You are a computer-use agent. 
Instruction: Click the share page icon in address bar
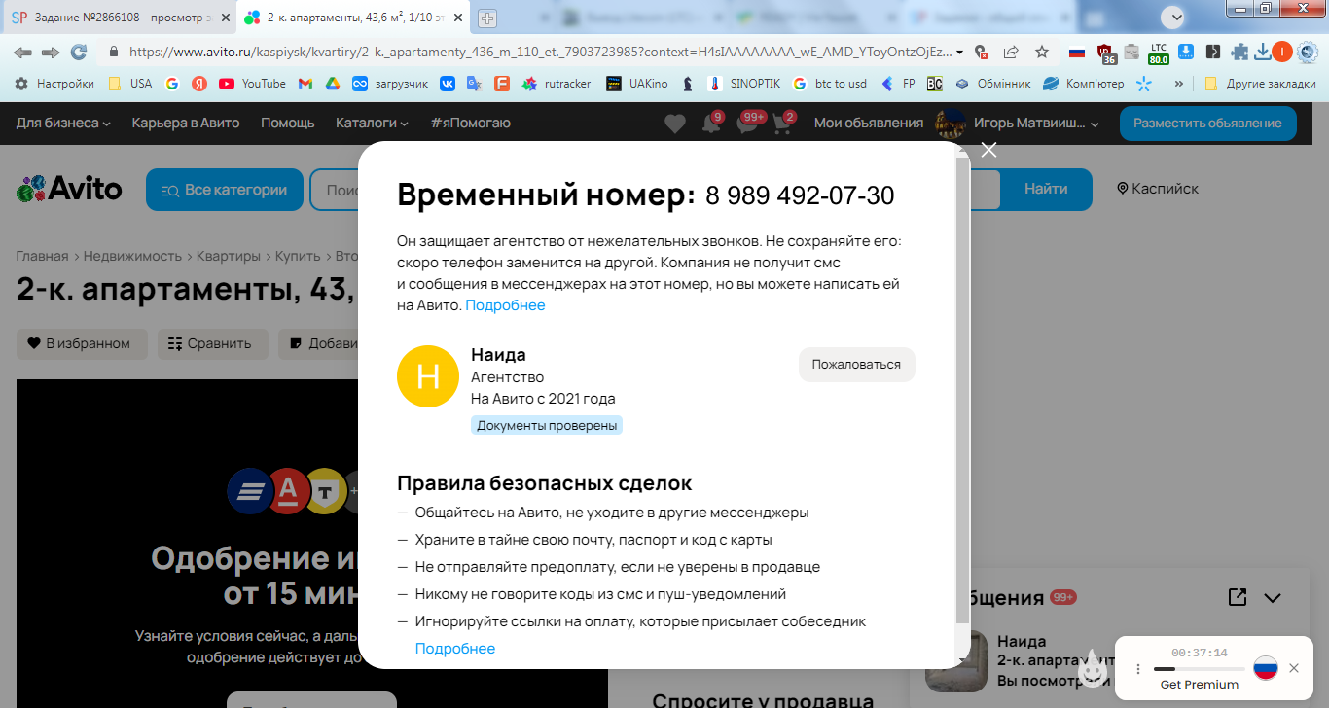[x=1012, y=52]
